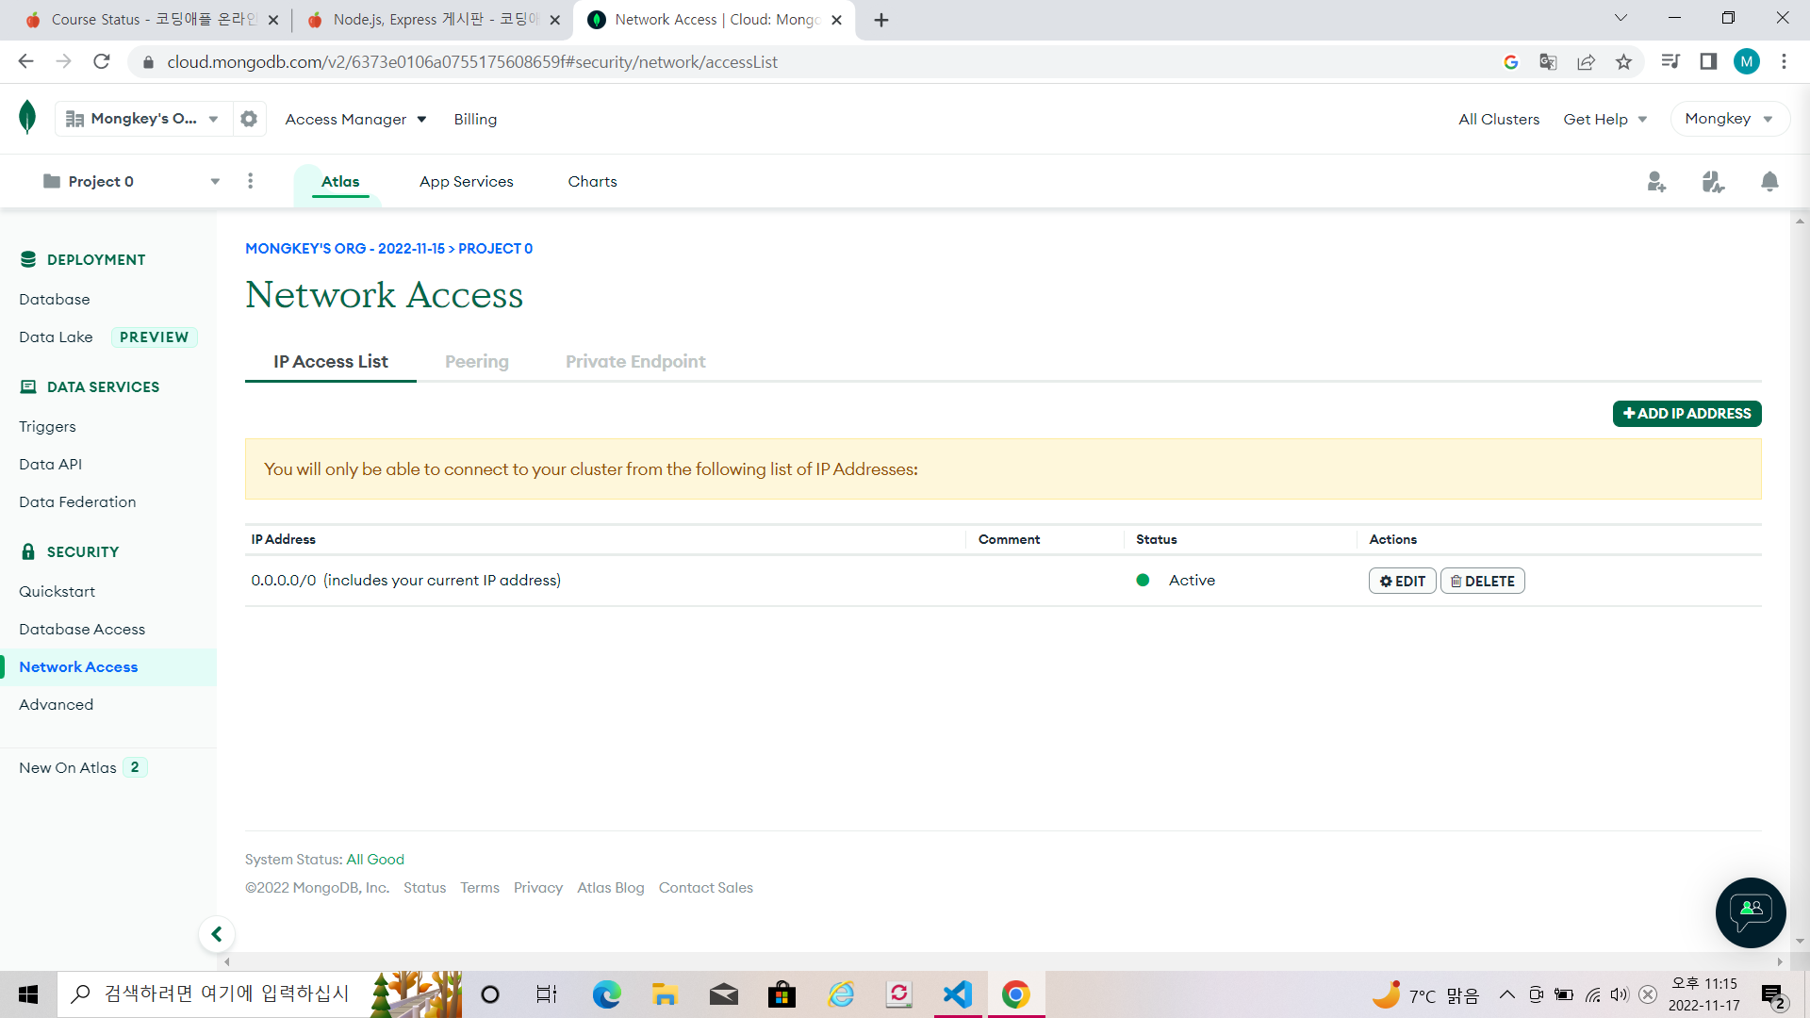
Task: Open project options three-dot menu
Action: pos(250,181)
